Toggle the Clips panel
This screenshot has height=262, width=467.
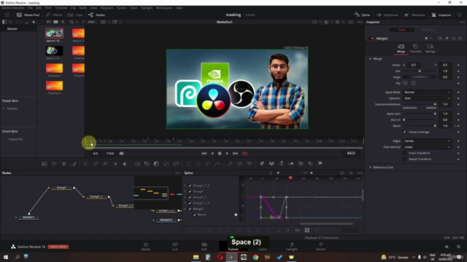(75, 15)
